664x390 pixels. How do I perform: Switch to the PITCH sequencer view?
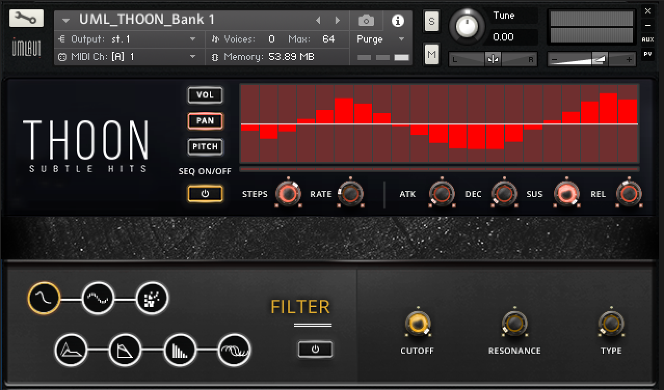click(205, 147)
